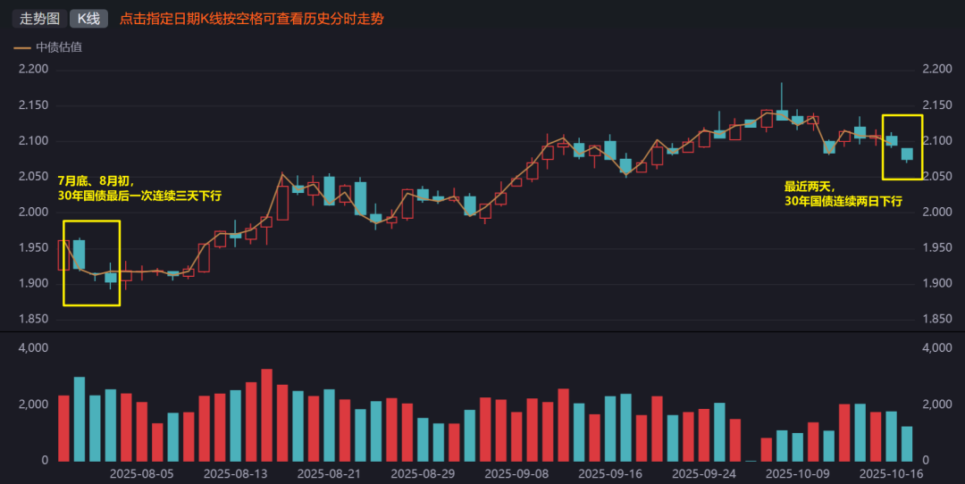Image resolution: width=965 pixels, height=484 pixels.
Task: Switch to the 走势图 tab
Action: point(39,19)
